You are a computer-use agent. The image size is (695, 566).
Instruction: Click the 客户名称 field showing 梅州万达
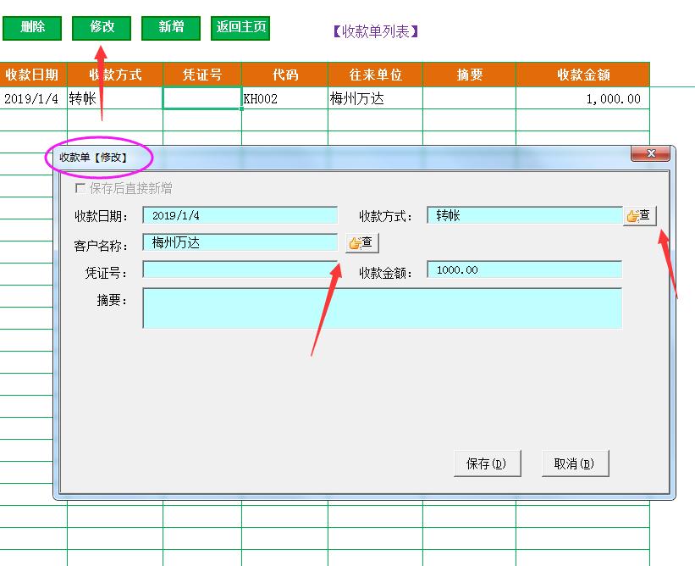(239, 242)
